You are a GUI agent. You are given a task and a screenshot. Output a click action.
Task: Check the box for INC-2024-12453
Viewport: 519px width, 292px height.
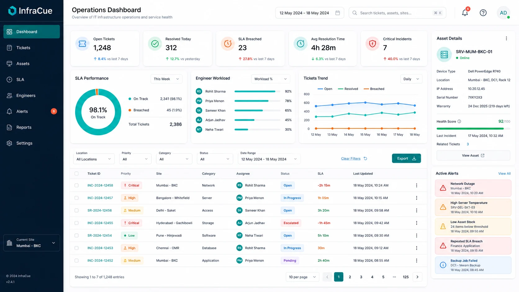(77, 248)
